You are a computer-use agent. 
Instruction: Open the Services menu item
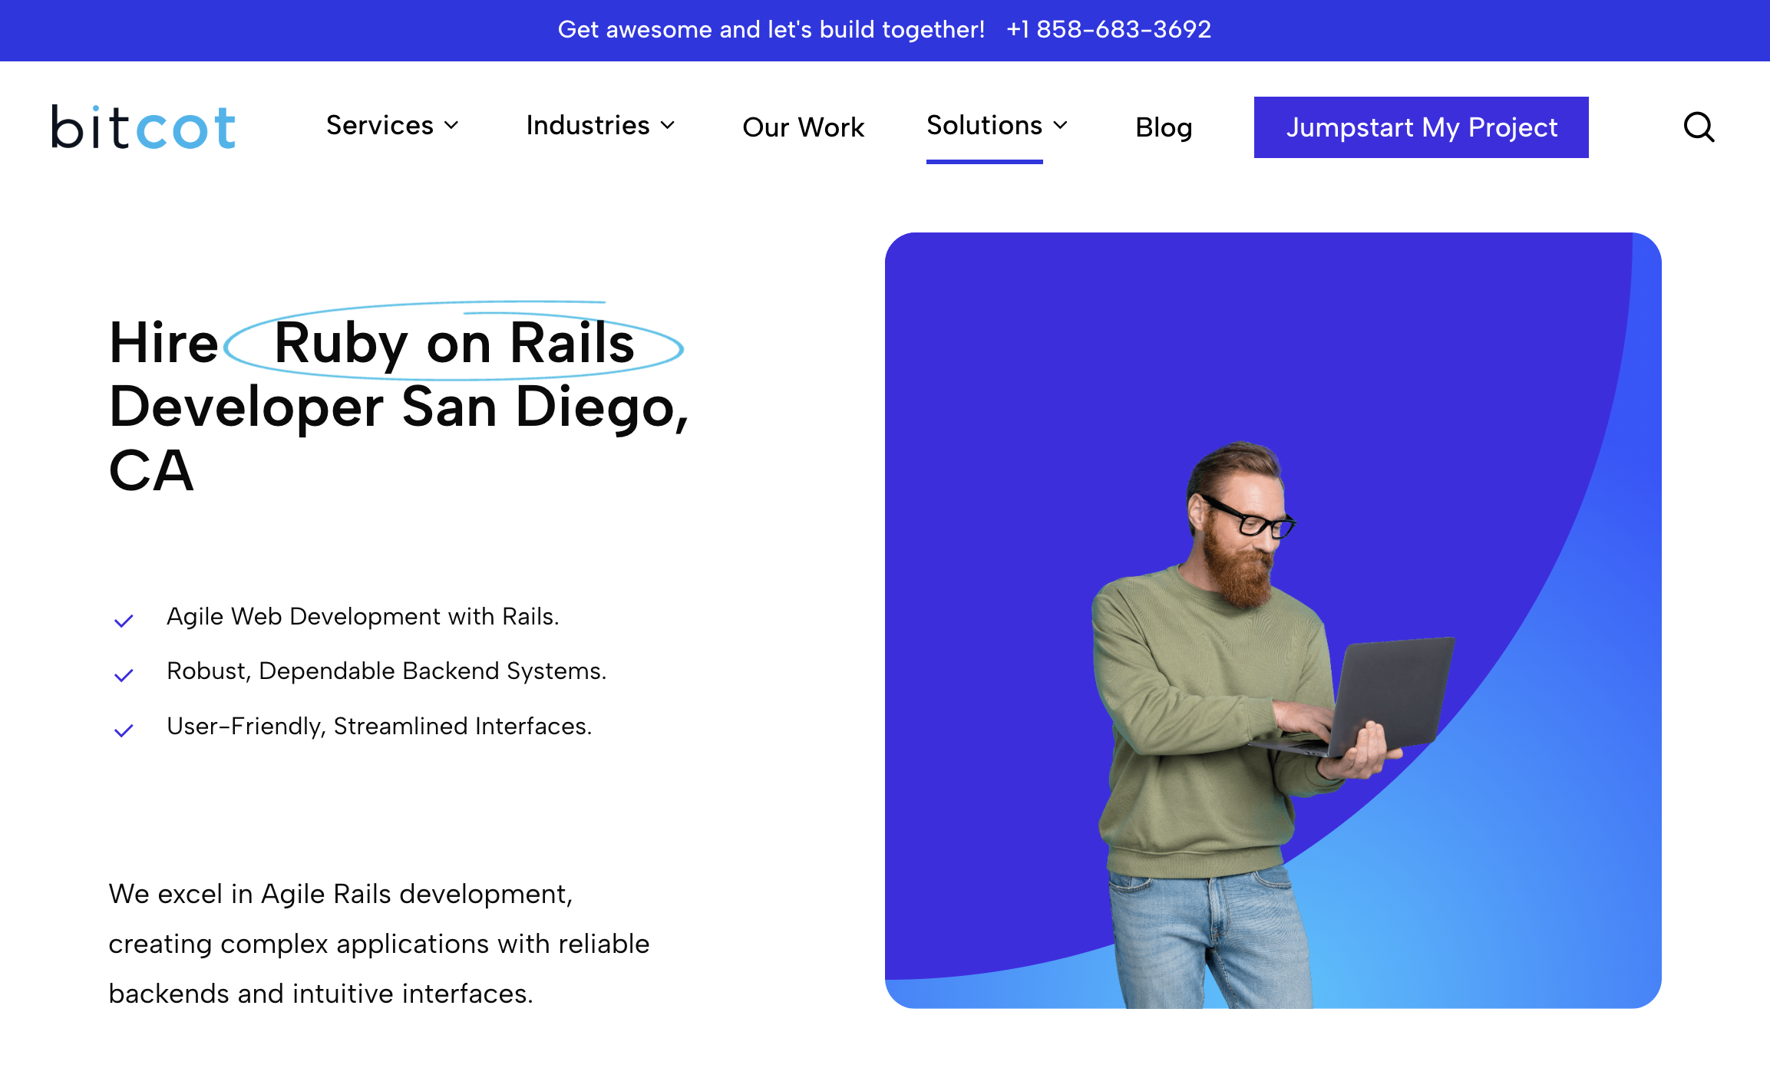click(380, 125)
